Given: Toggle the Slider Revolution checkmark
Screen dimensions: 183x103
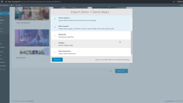Looking at the screenshot, I should 55,52.
